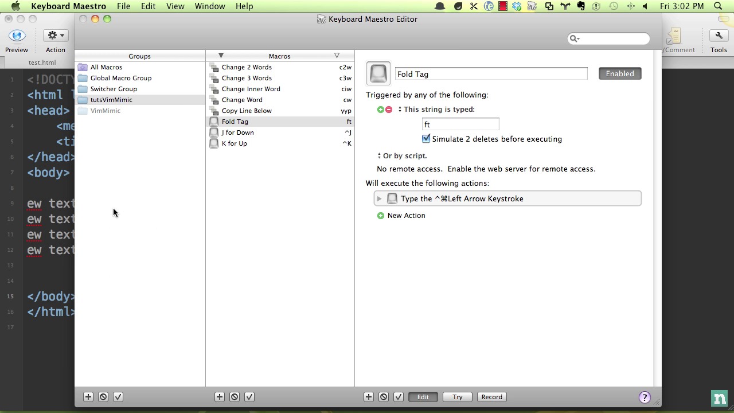Open the Edit menu
This screenshot has height=413, width=734.
point(148,6)
